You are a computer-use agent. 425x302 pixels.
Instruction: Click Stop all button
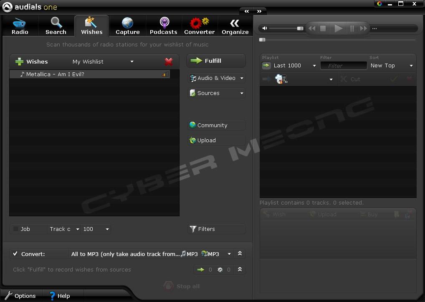pyautogui.click(x=182, y=286)
